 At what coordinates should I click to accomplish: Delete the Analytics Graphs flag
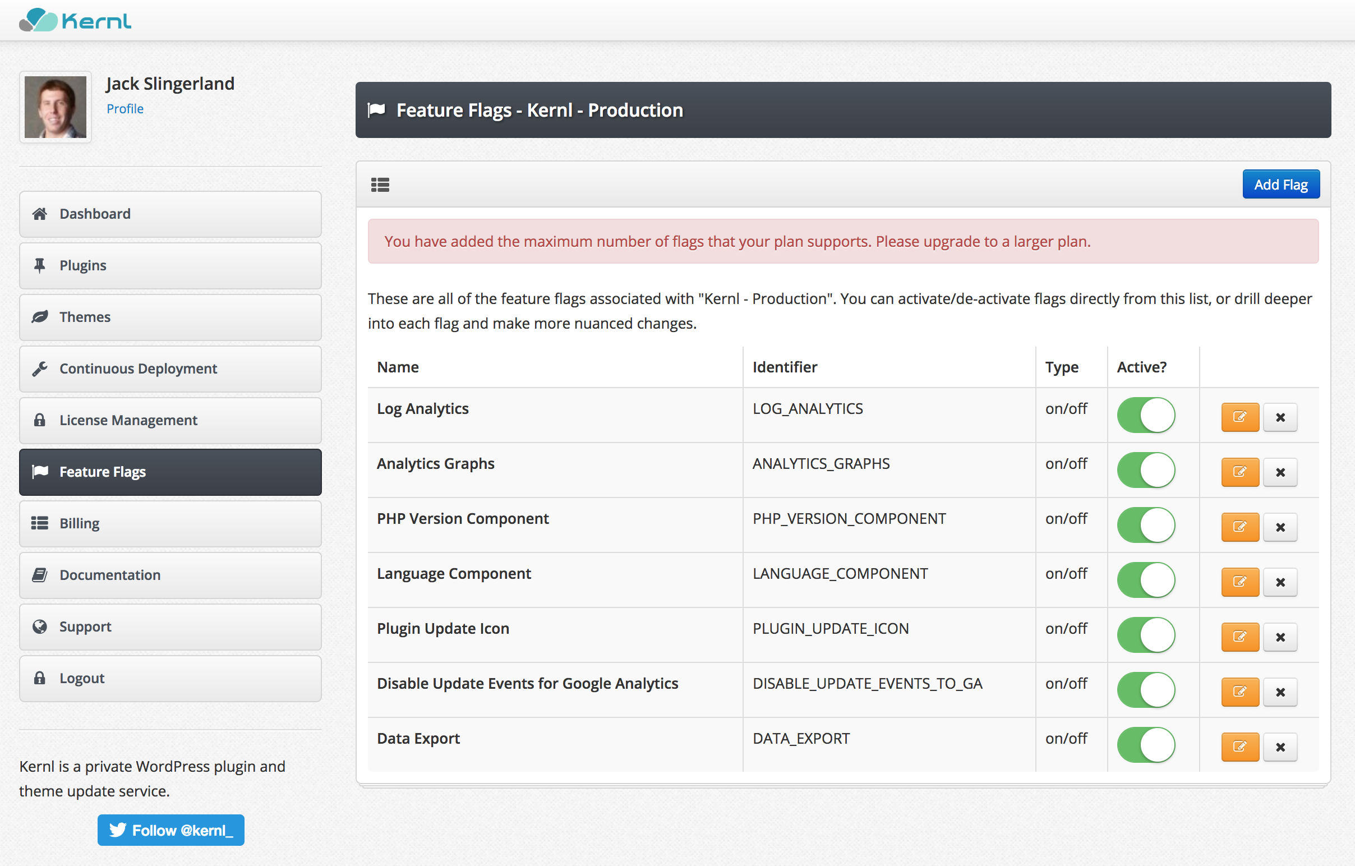(x=1280, y=472)
